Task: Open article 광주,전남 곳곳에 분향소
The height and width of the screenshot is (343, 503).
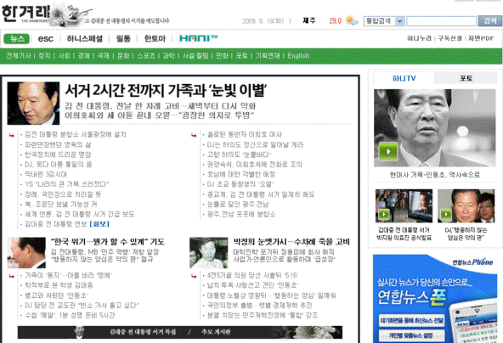Action: point(241,214)
